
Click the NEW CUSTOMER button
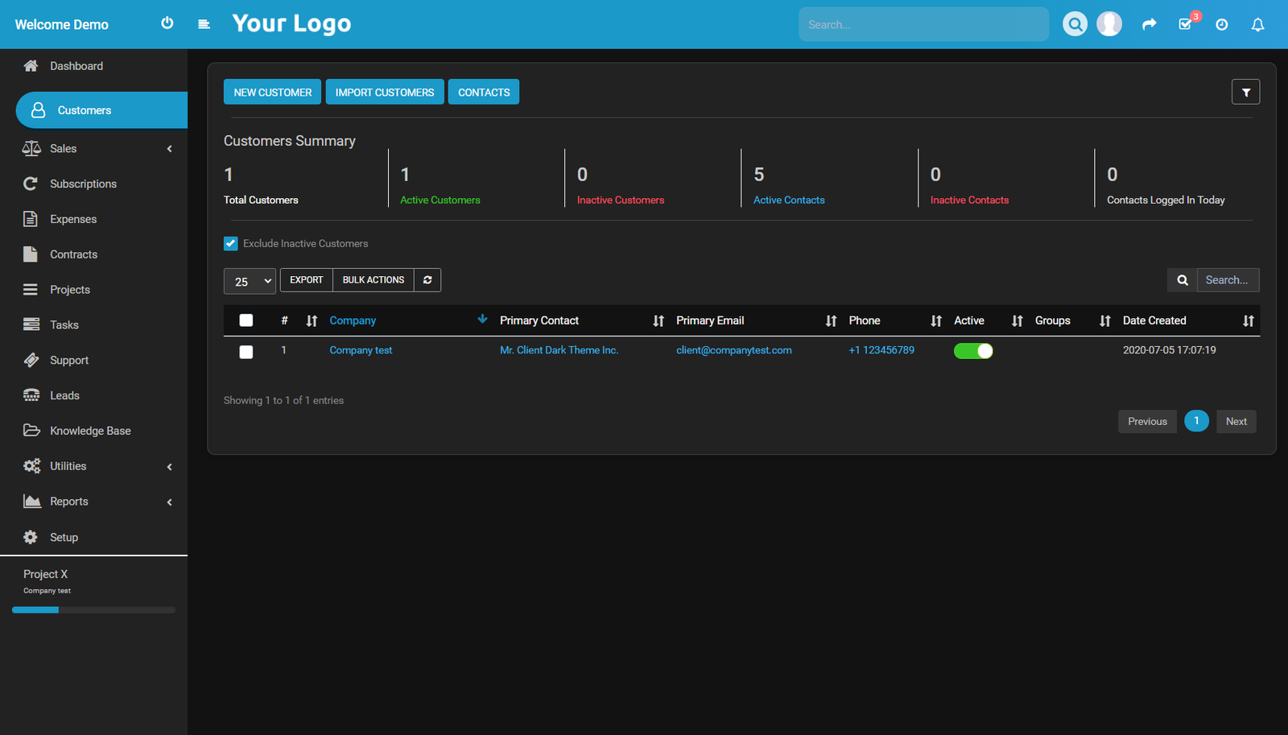point(272,91)
